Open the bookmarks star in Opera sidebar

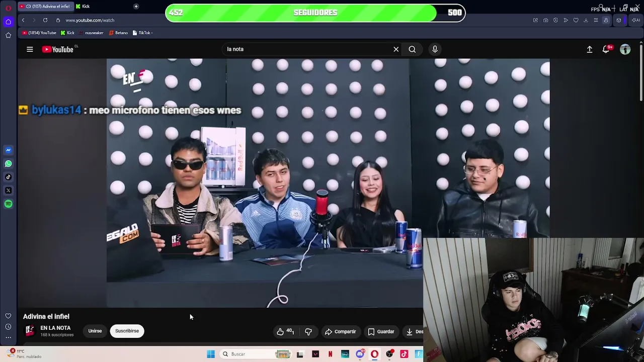point(8,35)
